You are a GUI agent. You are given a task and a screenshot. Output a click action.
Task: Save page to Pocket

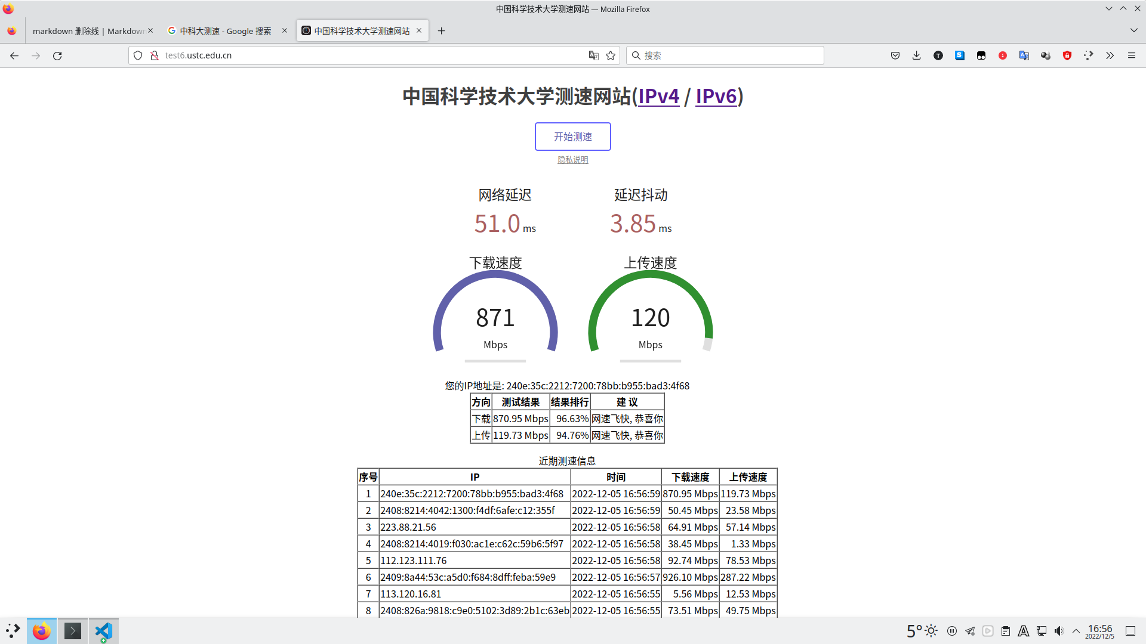[x=895, y=55]
